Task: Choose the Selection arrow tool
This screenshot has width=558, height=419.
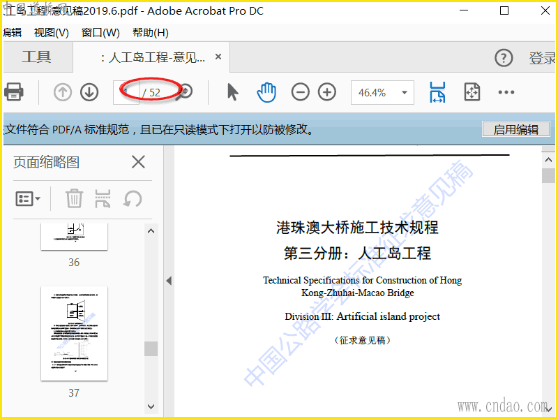Action: (x=232, y=92)
